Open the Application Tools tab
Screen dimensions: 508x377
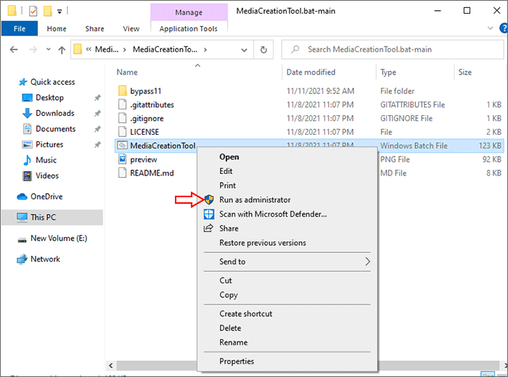pos(189,28)
